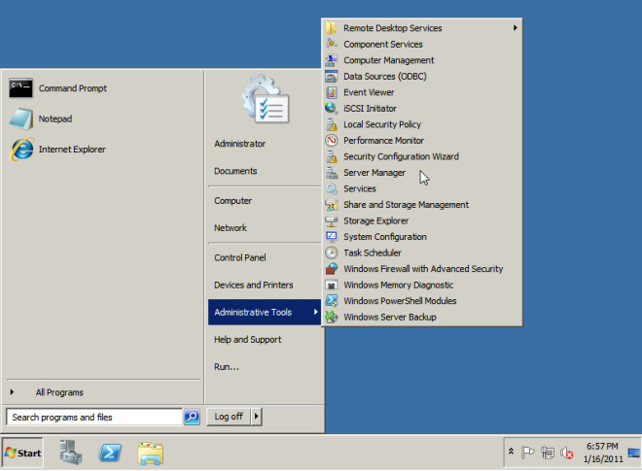Image resolution: width=642 pixels, height=471 pixels.
Task: Open Devices and Printers
Action: coord(254,285)
